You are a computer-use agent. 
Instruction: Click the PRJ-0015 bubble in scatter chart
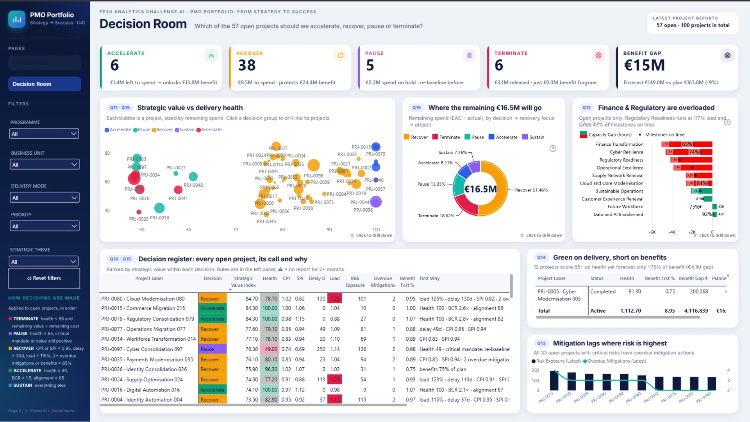coord(376,147)
